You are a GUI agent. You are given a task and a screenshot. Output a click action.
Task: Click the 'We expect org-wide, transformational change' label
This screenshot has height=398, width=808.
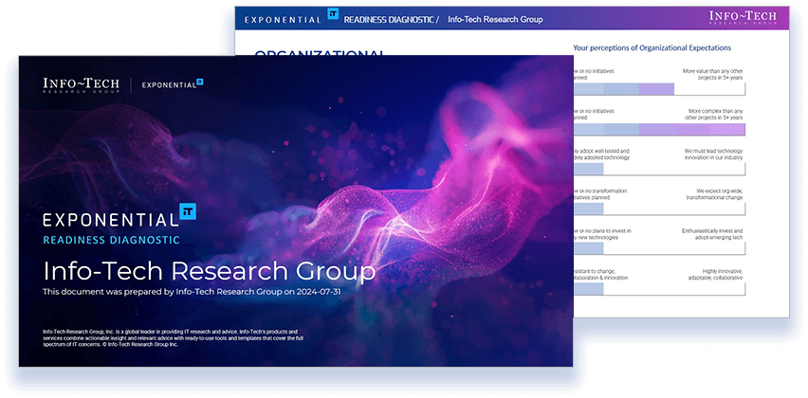[715, 194]
